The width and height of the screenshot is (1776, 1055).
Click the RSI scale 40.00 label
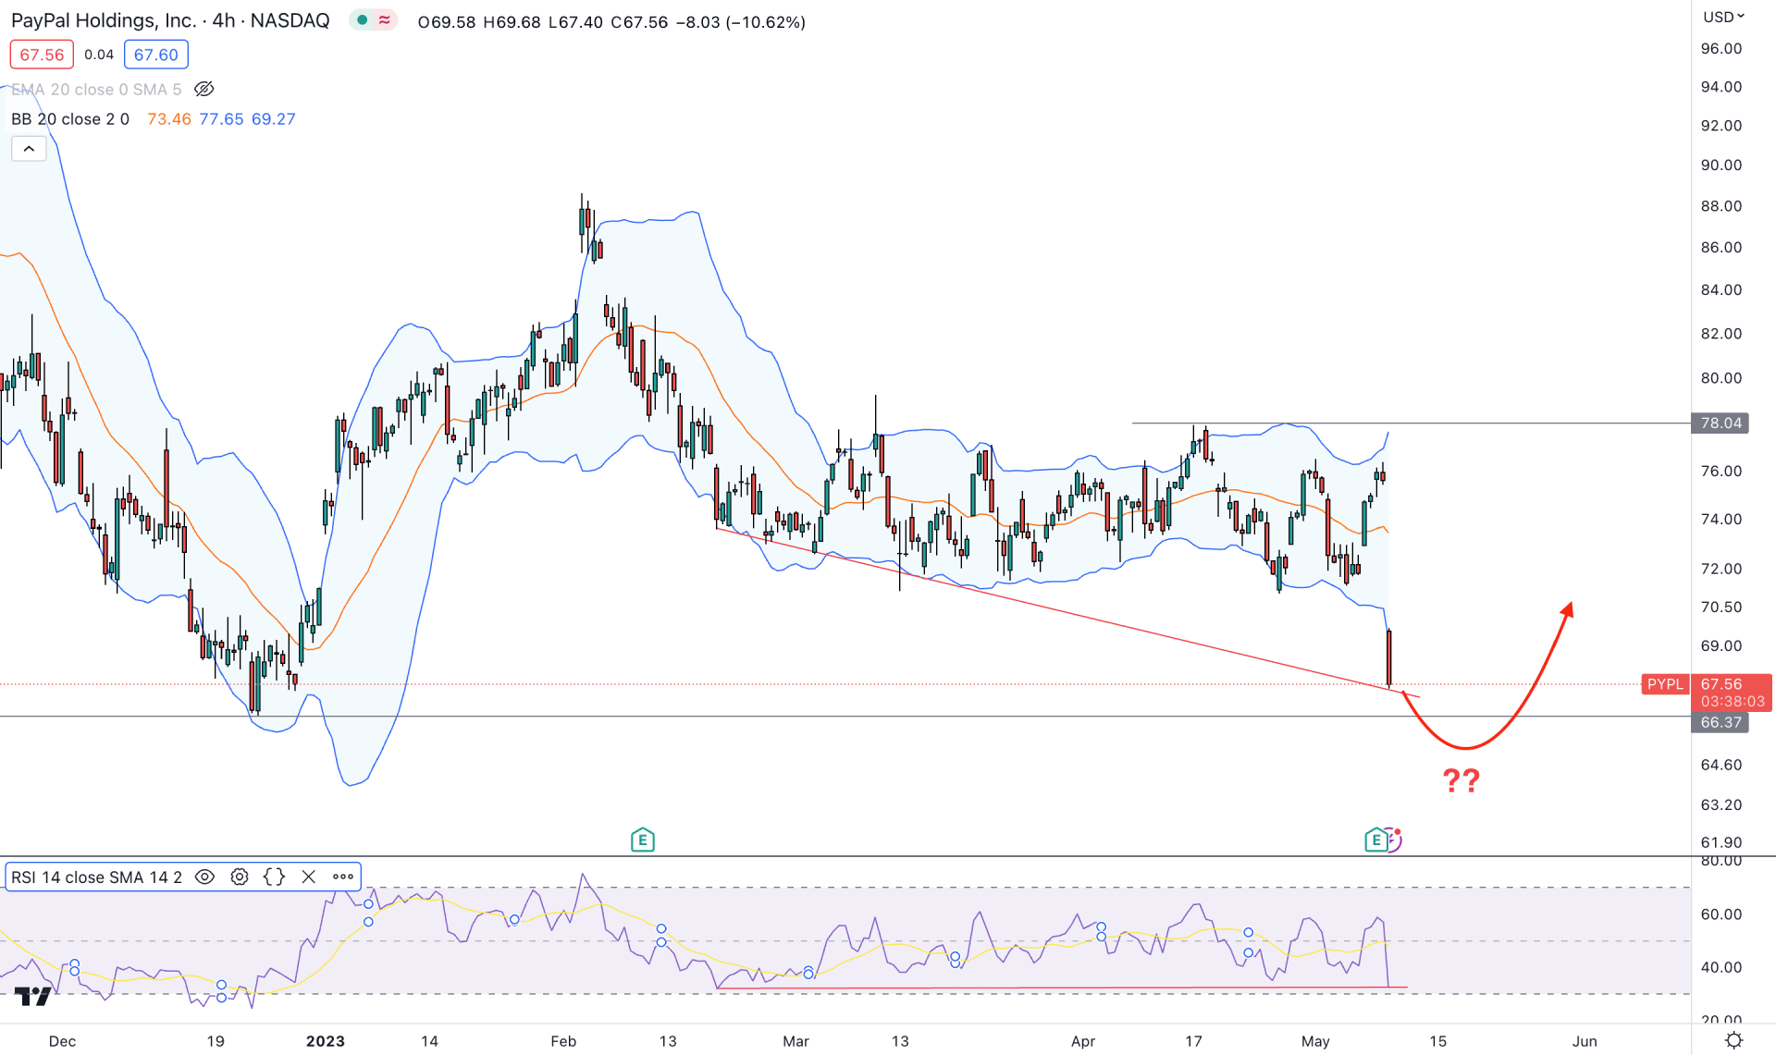[x=1720, y=967]
